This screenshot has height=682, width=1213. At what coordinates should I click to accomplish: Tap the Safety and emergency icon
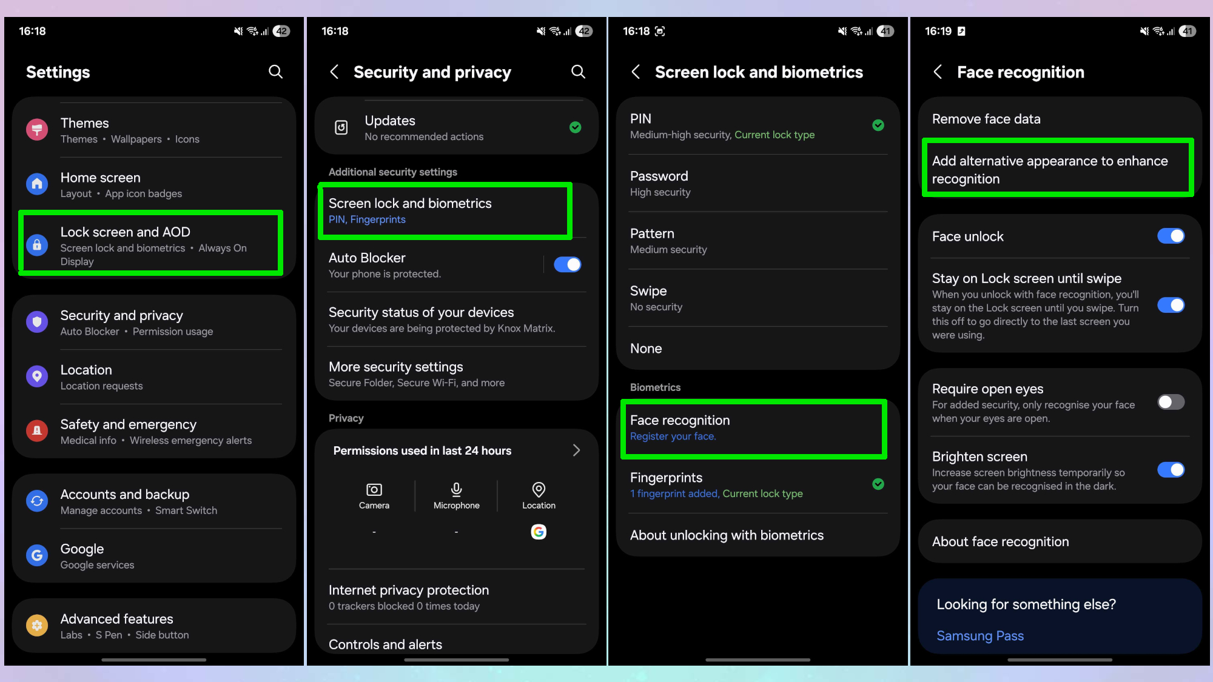[x=37, y=431]
